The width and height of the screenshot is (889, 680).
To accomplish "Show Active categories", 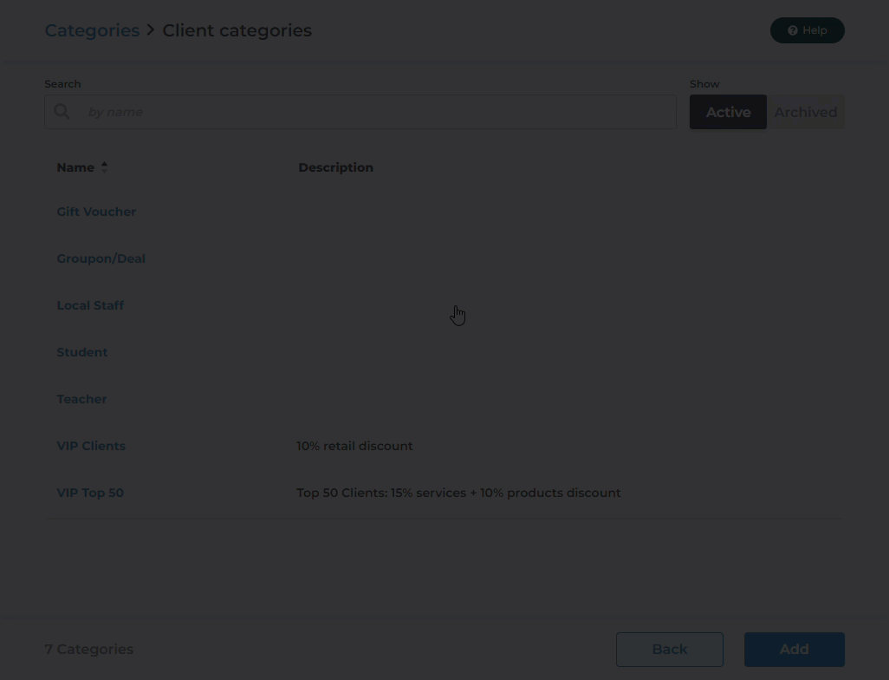I will [x=728, y=112].
